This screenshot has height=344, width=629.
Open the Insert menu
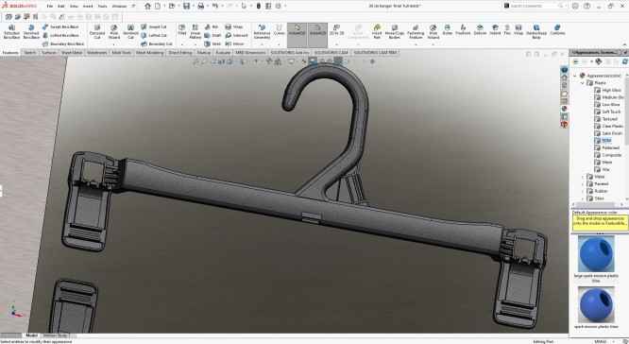[x=88, y=6]
